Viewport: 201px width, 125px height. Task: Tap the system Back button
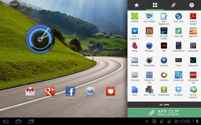click(6, 121)
